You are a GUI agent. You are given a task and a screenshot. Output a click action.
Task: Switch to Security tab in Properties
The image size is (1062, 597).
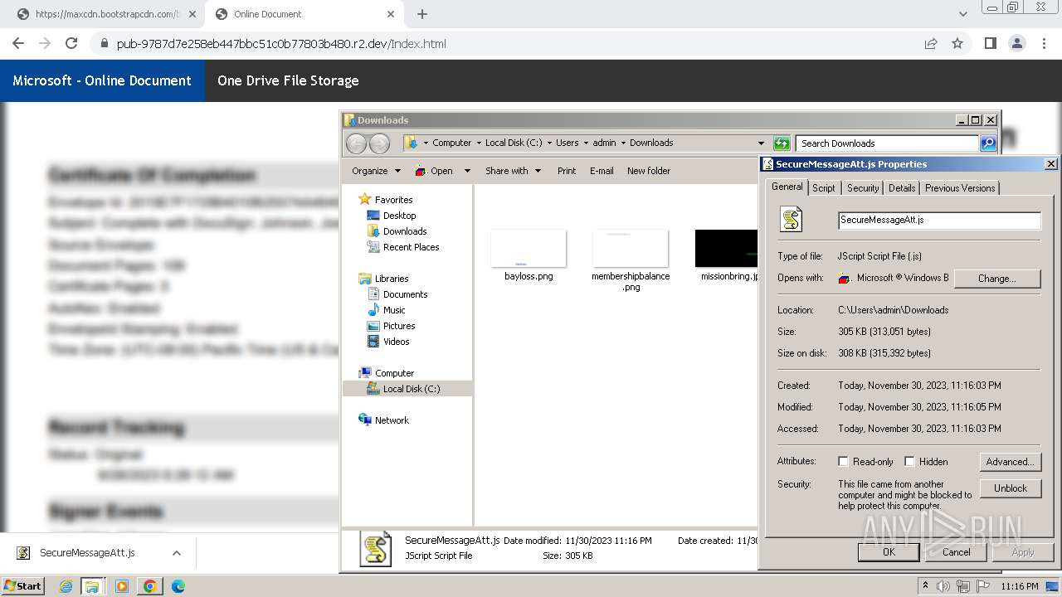[x=862, y=188]
